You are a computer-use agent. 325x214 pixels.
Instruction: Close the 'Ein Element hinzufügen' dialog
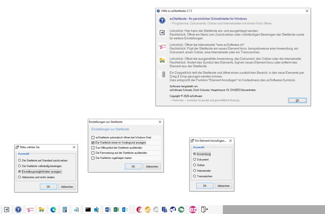(230, 141)
